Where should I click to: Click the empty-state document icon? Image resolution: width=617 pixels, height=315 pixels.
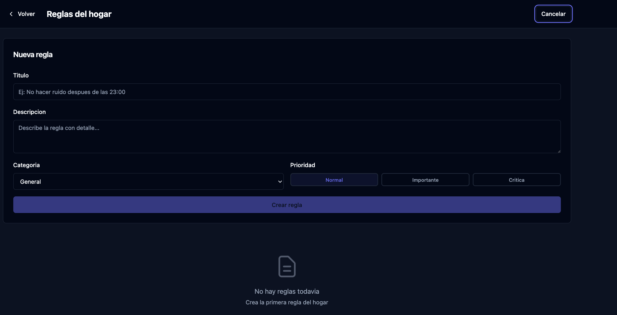coord(287,266)
